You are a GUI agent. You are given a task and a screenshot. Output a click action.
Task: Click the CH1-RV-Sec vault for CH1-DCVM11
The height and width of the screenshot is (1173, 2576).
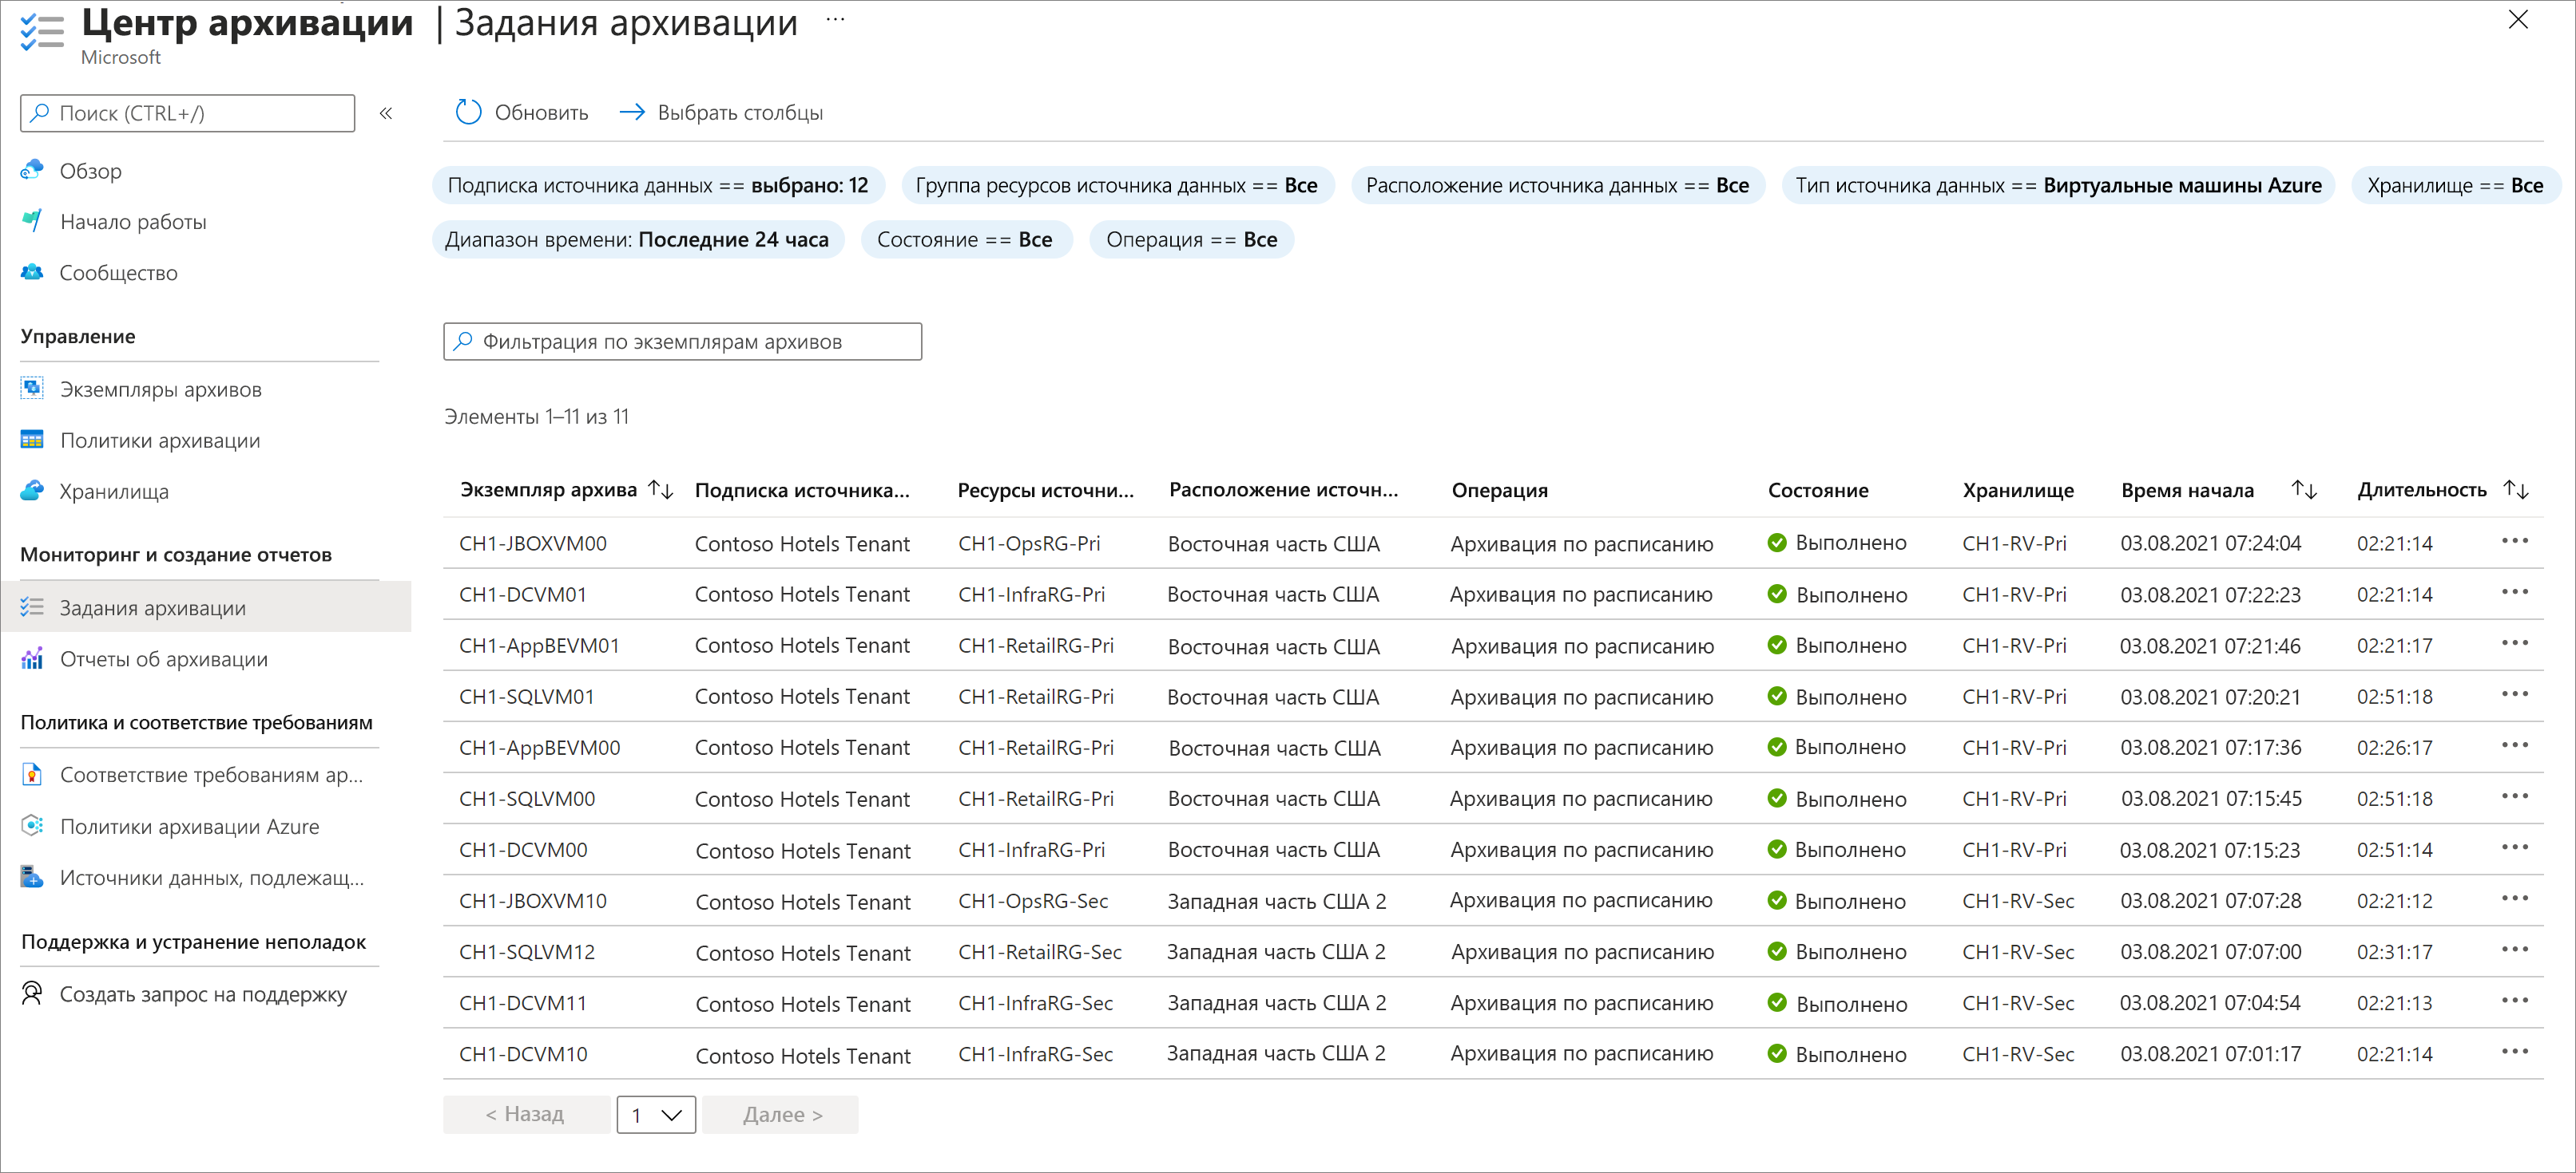pos(2018,1002)
